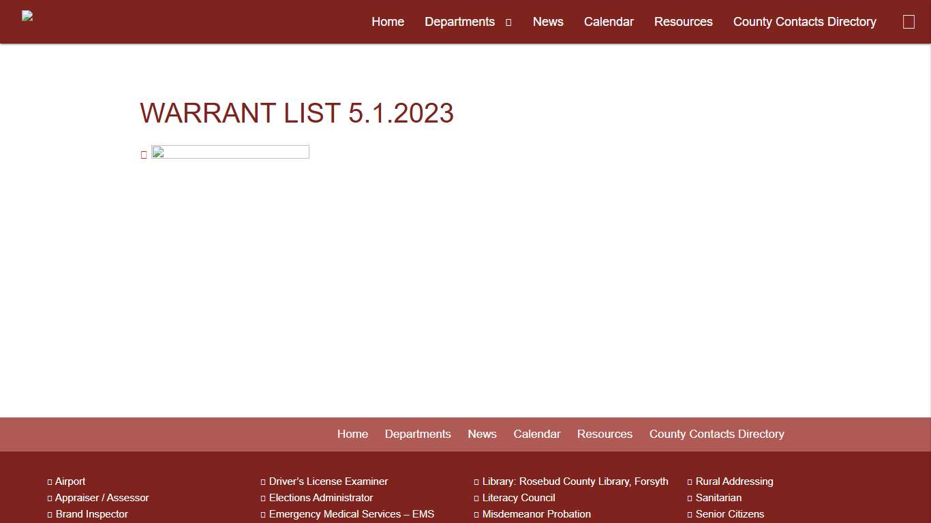Go to Resources via the top navigation

(x=683, y=22)
